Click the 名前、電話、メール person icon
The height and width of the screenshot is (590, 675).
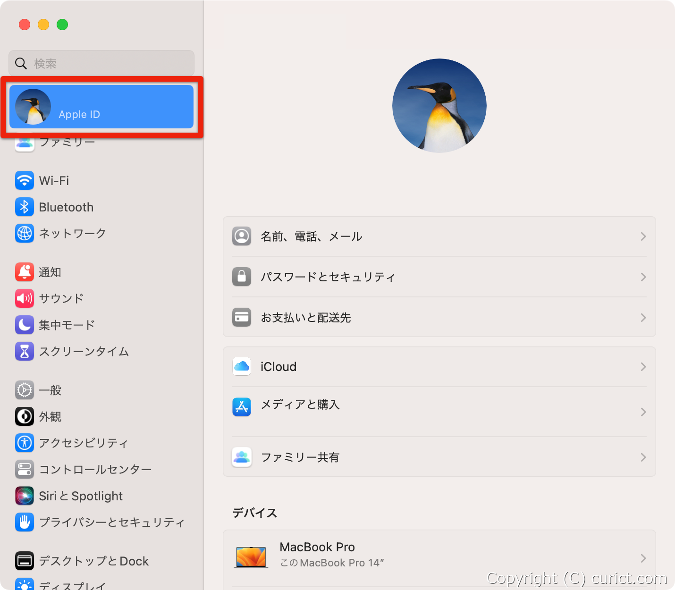(242, 236)
